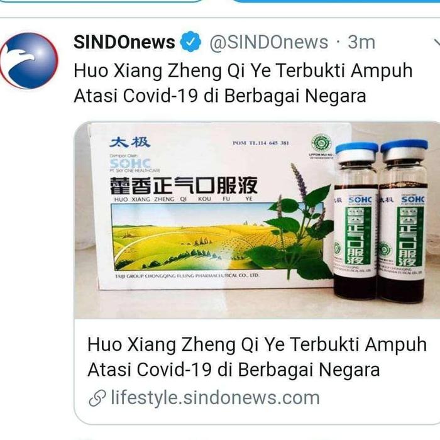Click the second line of card headline
This screenshot has width=440, height=440.
[234, 370]
